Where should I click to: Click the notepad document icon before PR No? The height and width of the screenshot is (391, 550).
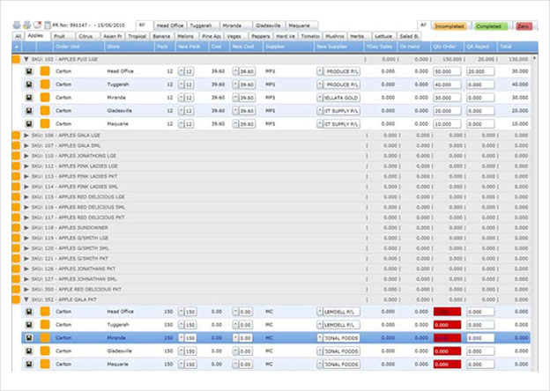tap(48, 26)
